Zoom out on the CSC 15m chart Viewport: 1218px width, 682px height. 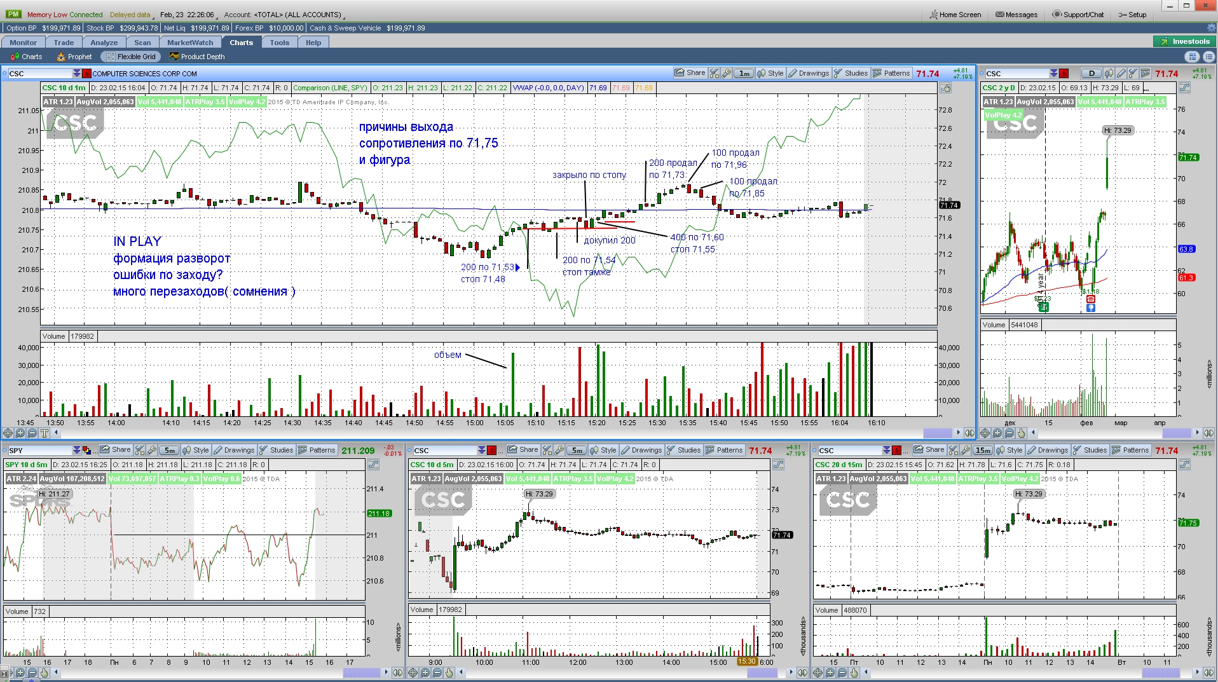842,672
